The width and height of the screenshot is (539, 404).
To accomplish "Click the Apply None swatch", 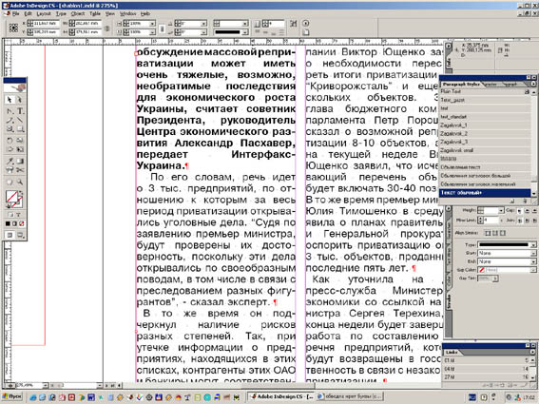I will point(22,223).
